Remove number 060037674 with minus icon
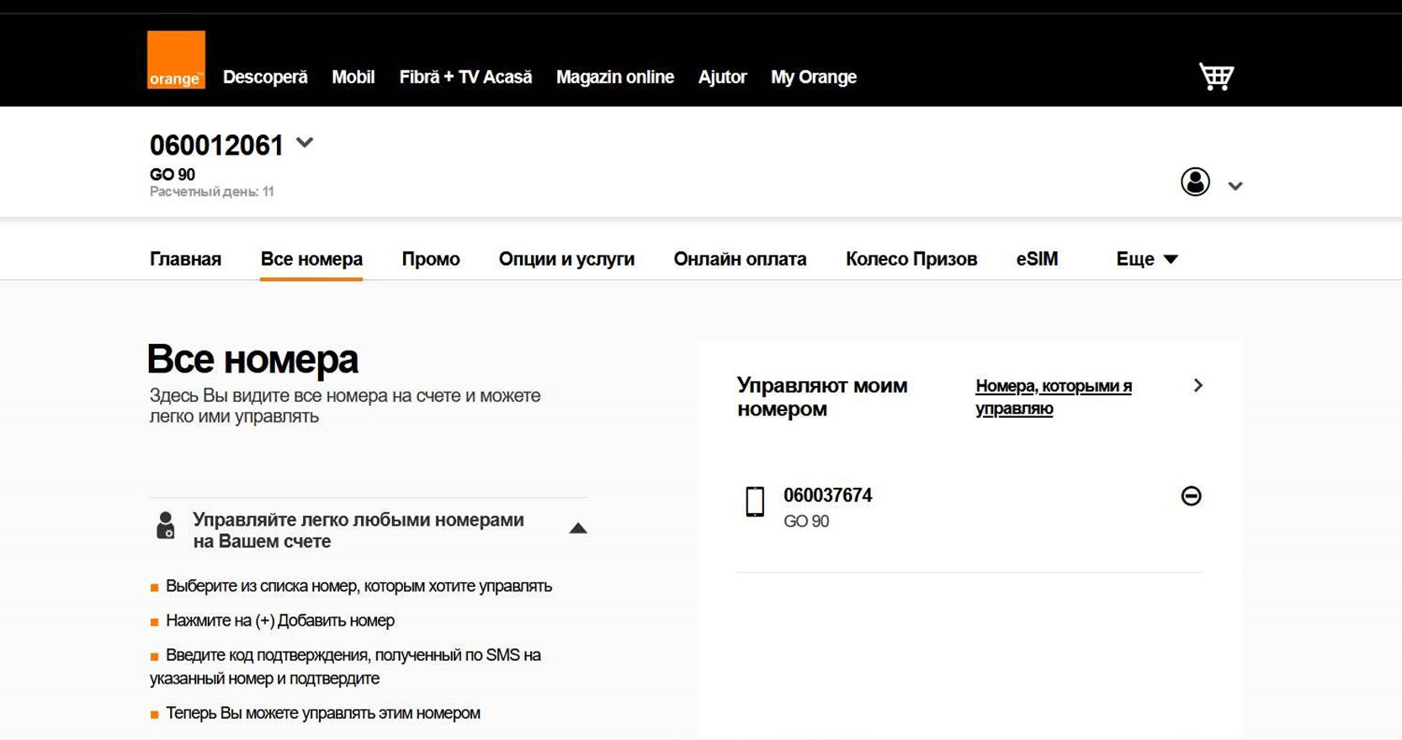 [x=1191, y=496]
